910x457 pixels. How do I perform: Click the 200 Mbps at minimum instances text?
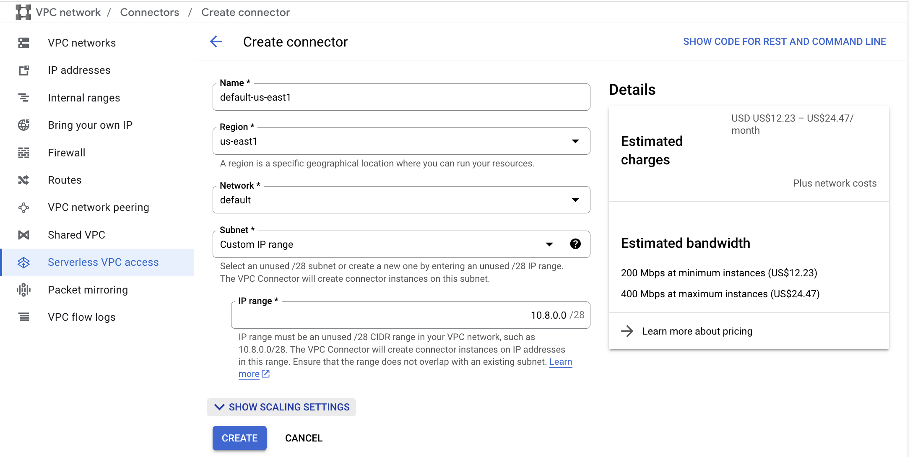pos(719,273)
